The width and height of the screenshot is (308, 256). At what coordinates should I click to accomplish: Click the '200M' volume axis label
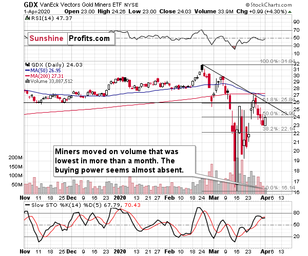click(15, 158)
